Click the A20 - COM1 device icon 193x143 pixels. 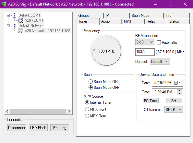(20, 20)
